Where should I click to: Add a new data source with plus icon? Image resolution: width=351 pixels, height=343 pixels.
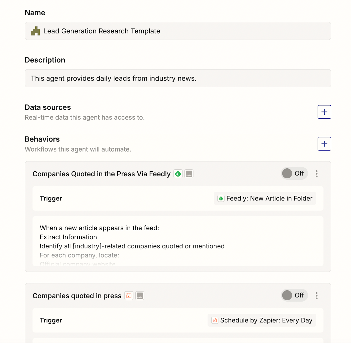324,112
